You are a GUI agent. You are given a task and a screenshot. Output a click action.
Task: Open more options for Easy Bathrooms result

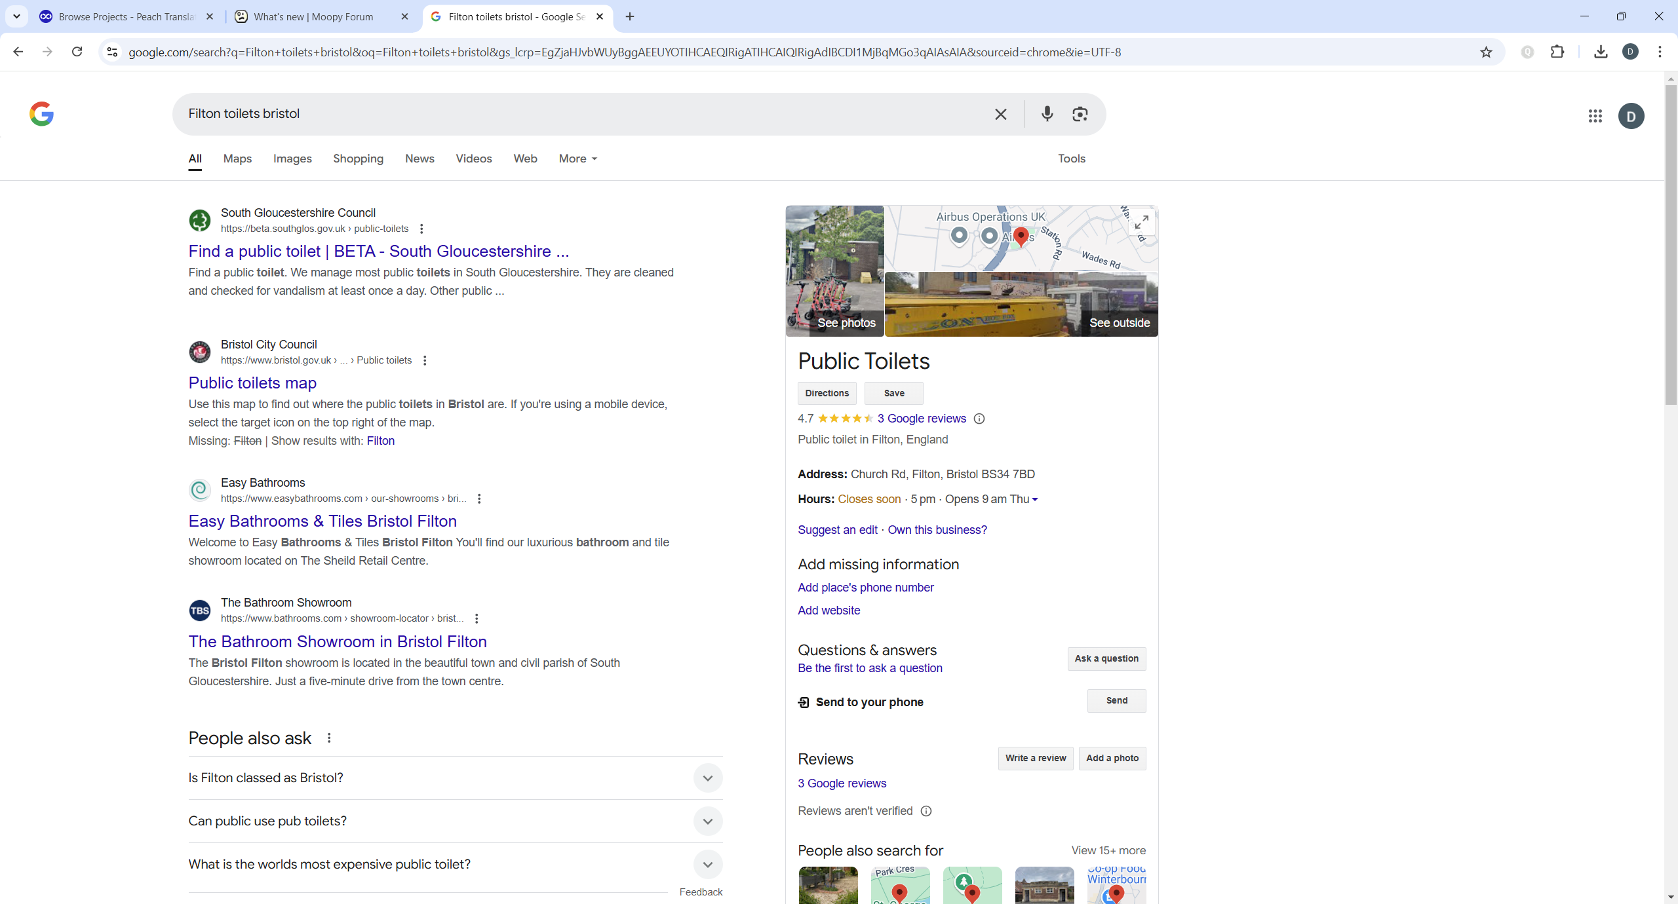click(479, 499)
